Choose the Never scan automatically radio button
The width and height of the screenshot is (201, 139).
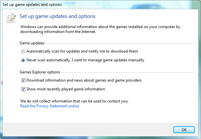pyautogui.click(x=23, y=60)
